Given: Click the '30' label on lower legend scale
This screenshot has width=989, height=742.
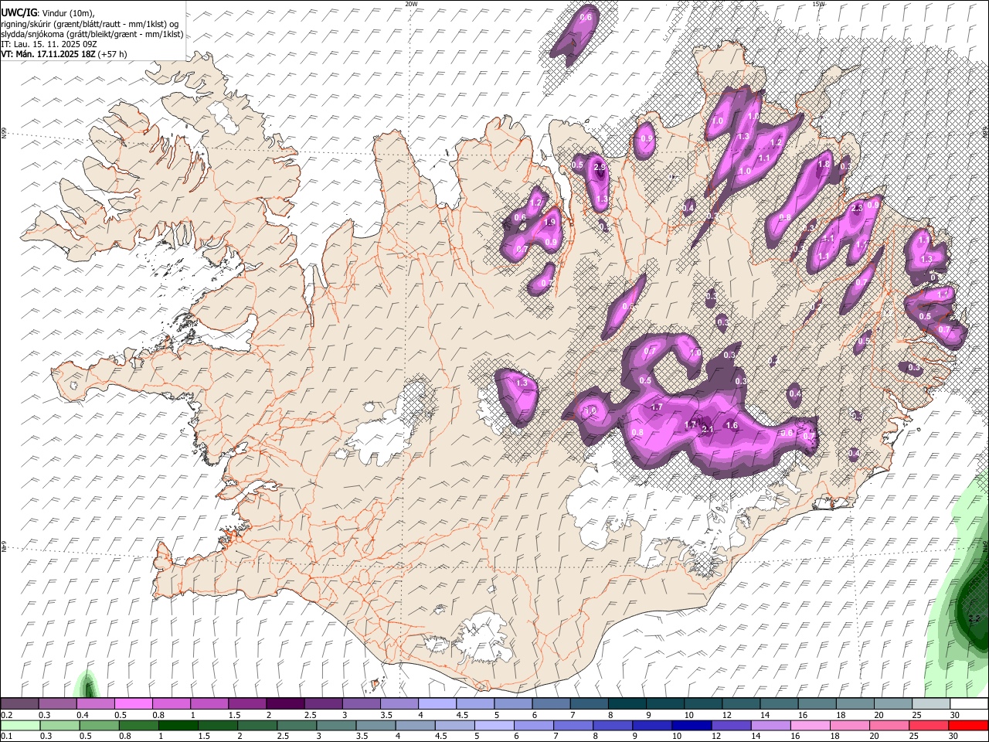Looking at the screenshot, I should point(953,736).
